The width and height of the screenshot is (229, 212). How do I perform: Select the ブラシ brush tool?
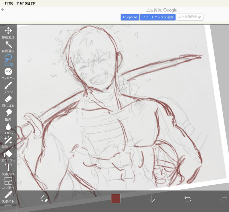pos(8,88)
